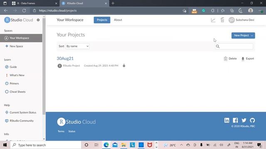Open the tab actions menu icon
Screen dimensions: 266x149
coord(5,3)
